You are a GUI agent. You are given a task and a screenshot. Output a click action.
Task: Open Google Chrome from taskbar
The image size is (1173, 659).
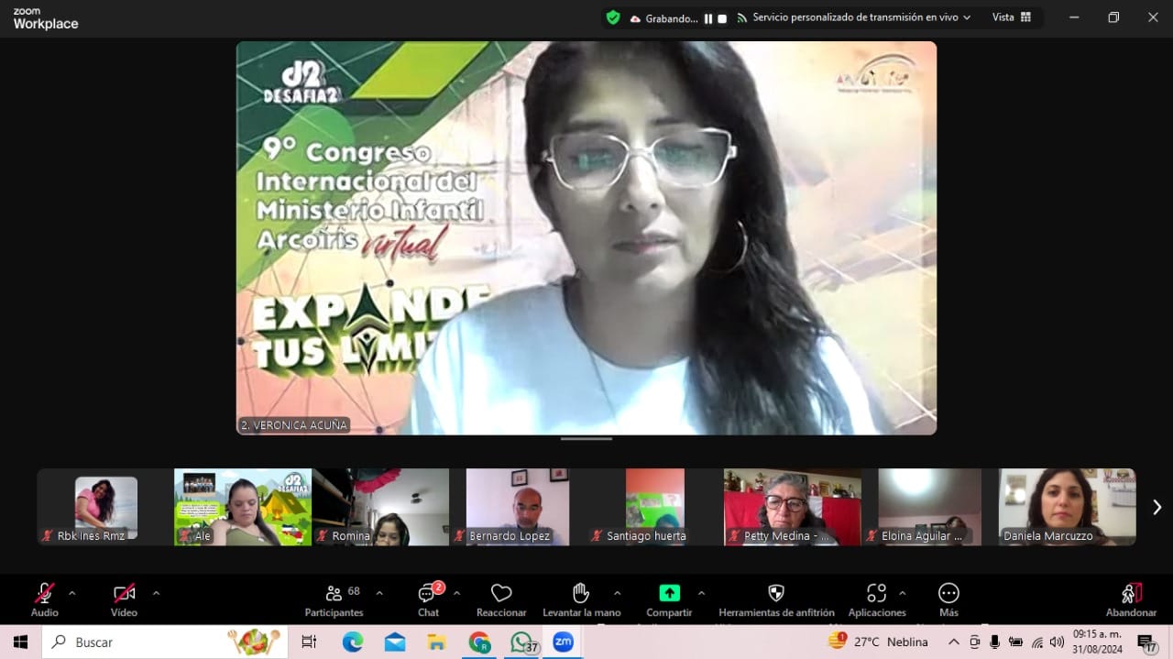(x=479, y=643)
